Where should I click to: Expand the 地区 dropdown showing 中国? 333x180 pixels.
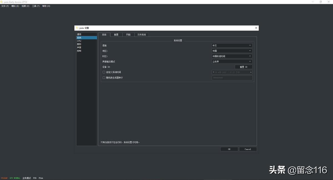(x=232, y=51)
